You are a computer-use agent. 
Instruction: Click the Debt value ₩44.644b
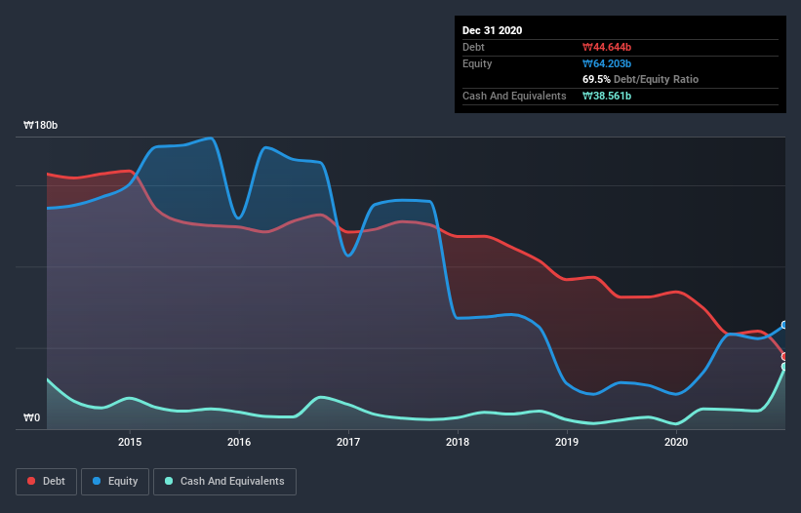click(607, 48)
